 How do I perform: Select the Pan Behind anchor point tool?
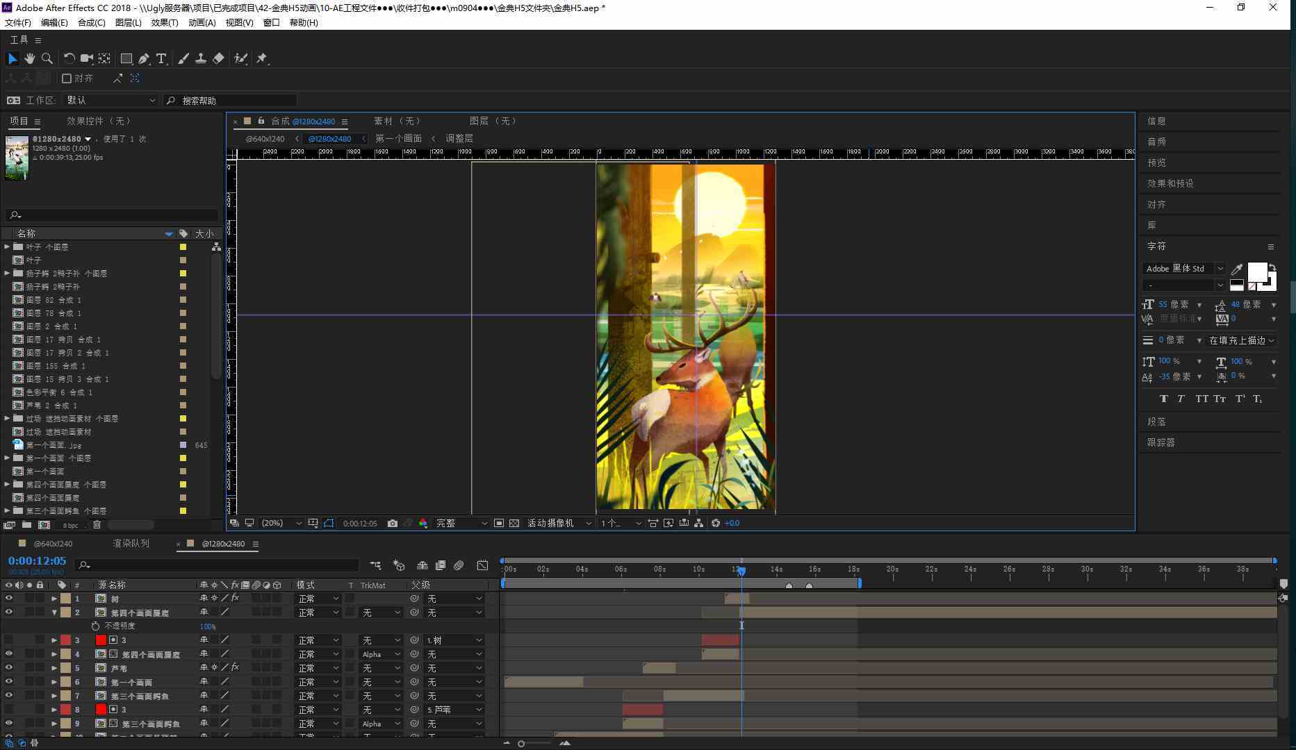(104, 59)
